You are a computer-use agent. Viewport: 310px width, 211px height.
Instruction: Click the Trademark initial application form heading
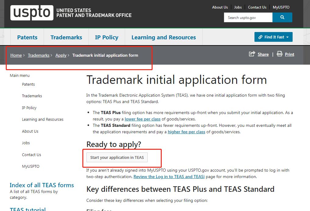click(x=177, y=80)
